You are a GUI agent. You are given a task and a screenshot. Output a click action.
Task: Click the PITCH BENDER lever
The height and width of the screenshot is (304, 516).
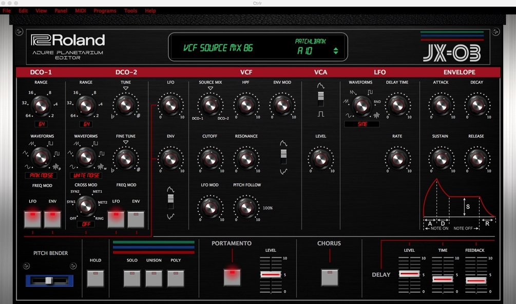[49, 281]
